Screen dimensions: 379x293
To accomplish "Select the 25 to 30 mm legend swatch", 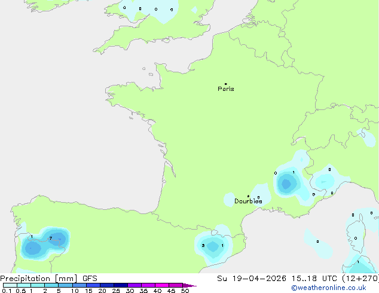I will [120, 285].
